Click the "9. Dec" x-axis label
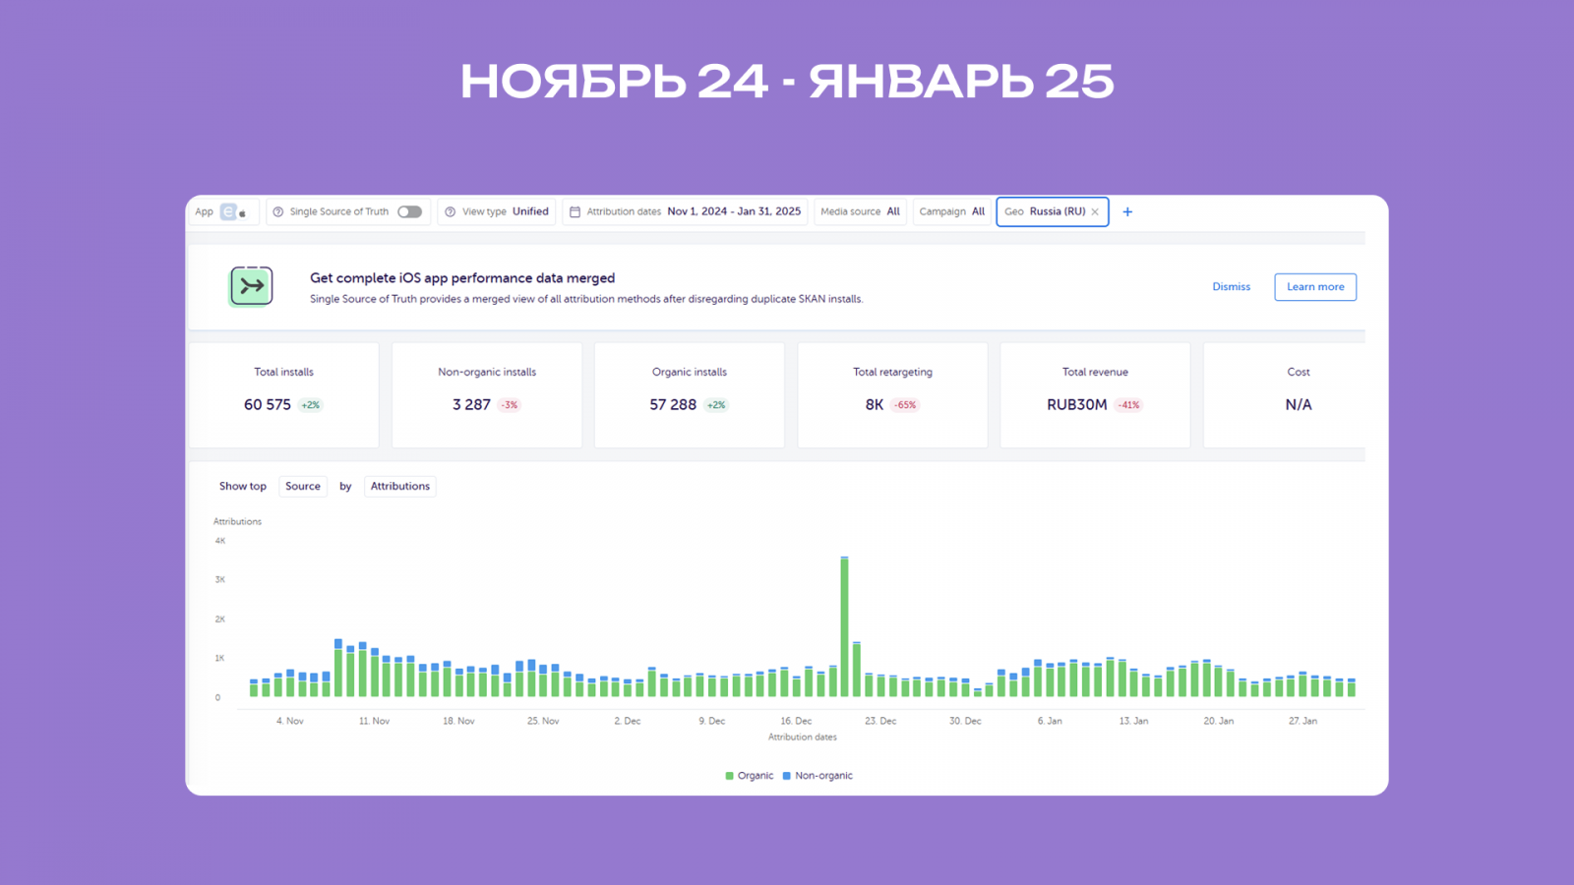The width and height of the screenshot is (1574, 885). [712, 721]
